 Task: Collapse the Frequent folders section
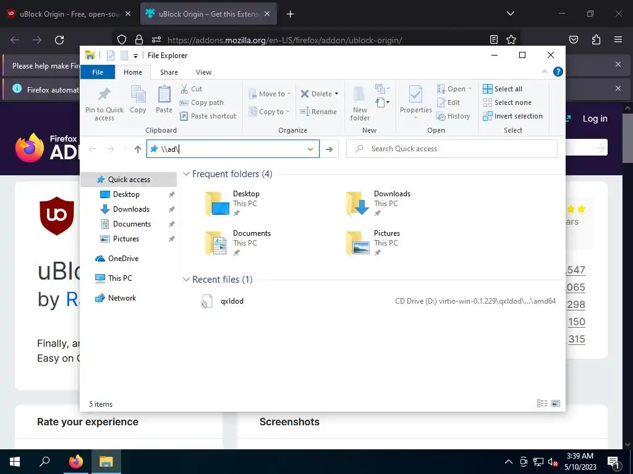(186, 173)
